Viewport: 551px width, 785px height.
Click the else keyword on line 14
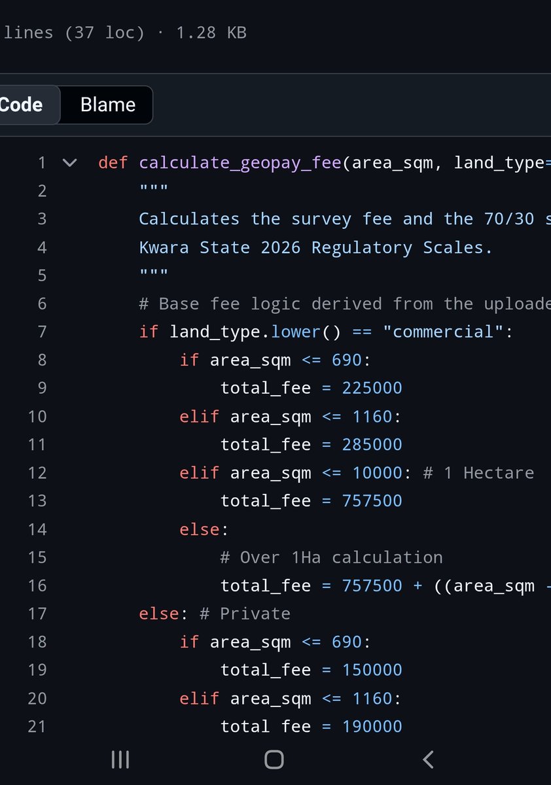point(200,529)
